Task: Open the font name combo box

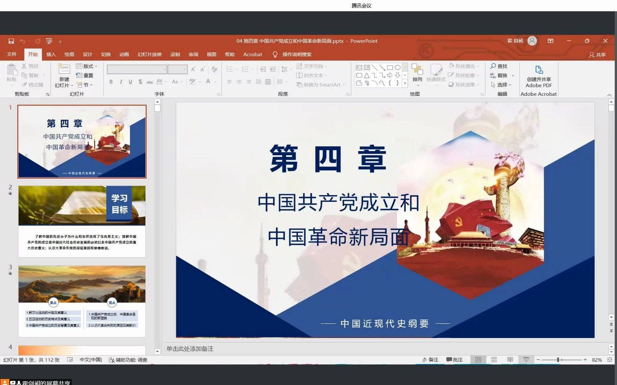Action: (137, 69)
